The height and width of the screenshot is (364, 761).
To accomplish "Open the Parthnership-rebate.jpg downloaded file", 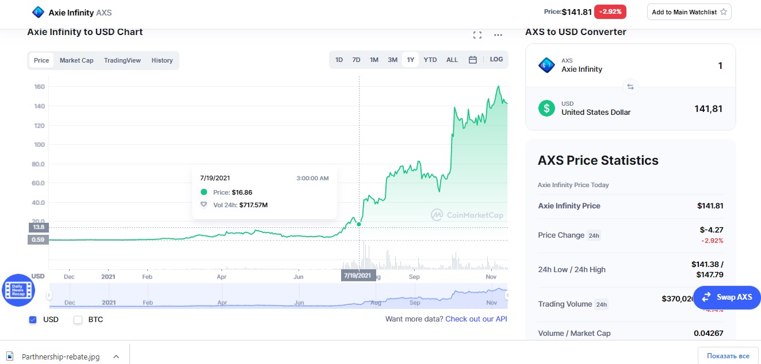I will click(x=60, y=357).
